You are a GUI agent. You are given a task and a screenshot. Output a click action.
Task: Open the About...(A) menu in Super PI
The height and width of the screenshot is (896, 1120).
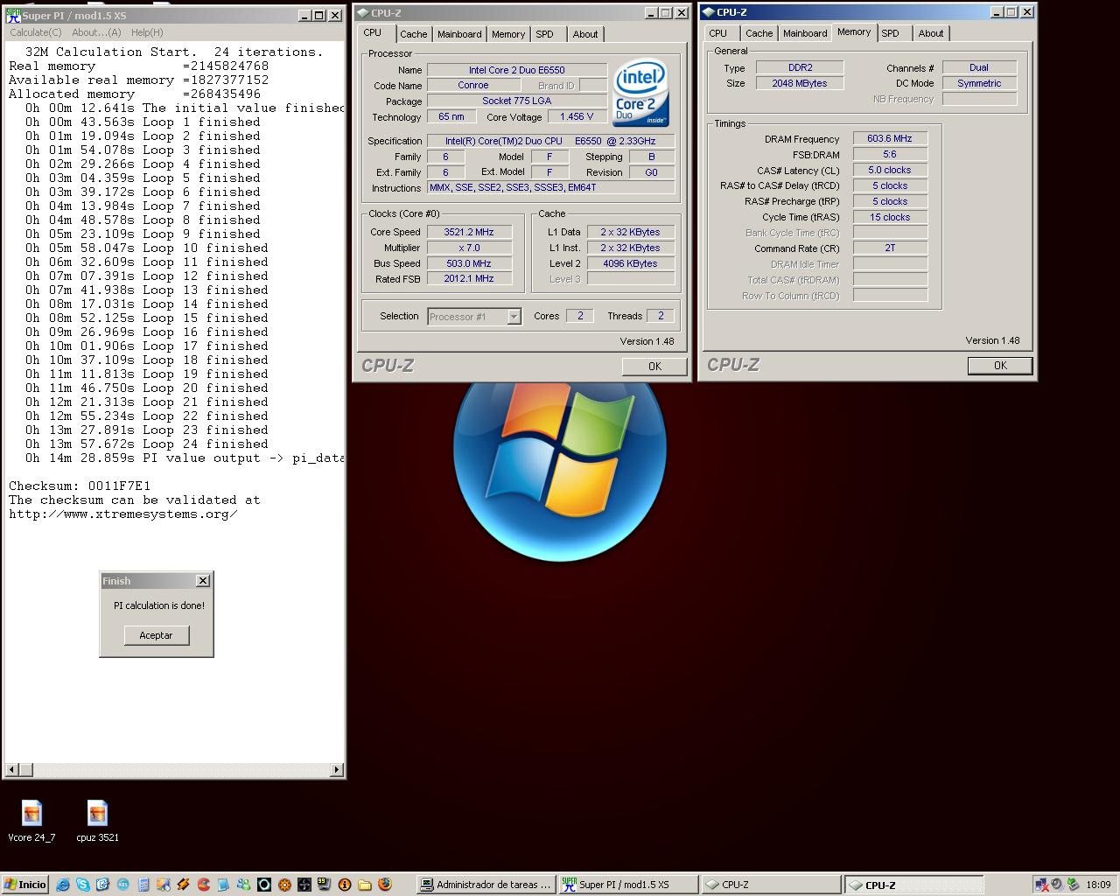[x=96, y=32]
